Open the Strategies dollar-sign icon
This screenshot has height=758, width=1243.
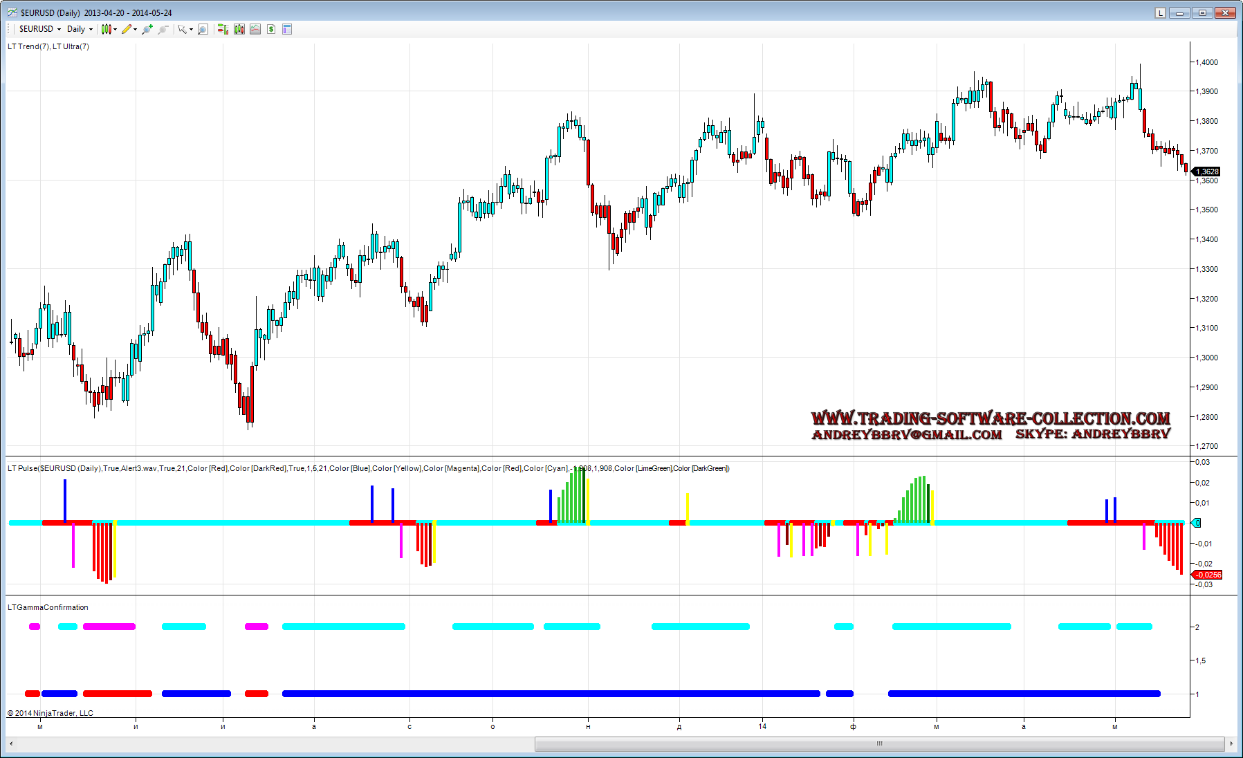(x=271, y=29)
